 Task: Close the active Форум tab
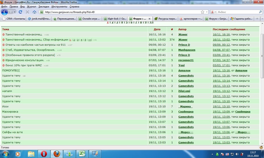[149, 19]
